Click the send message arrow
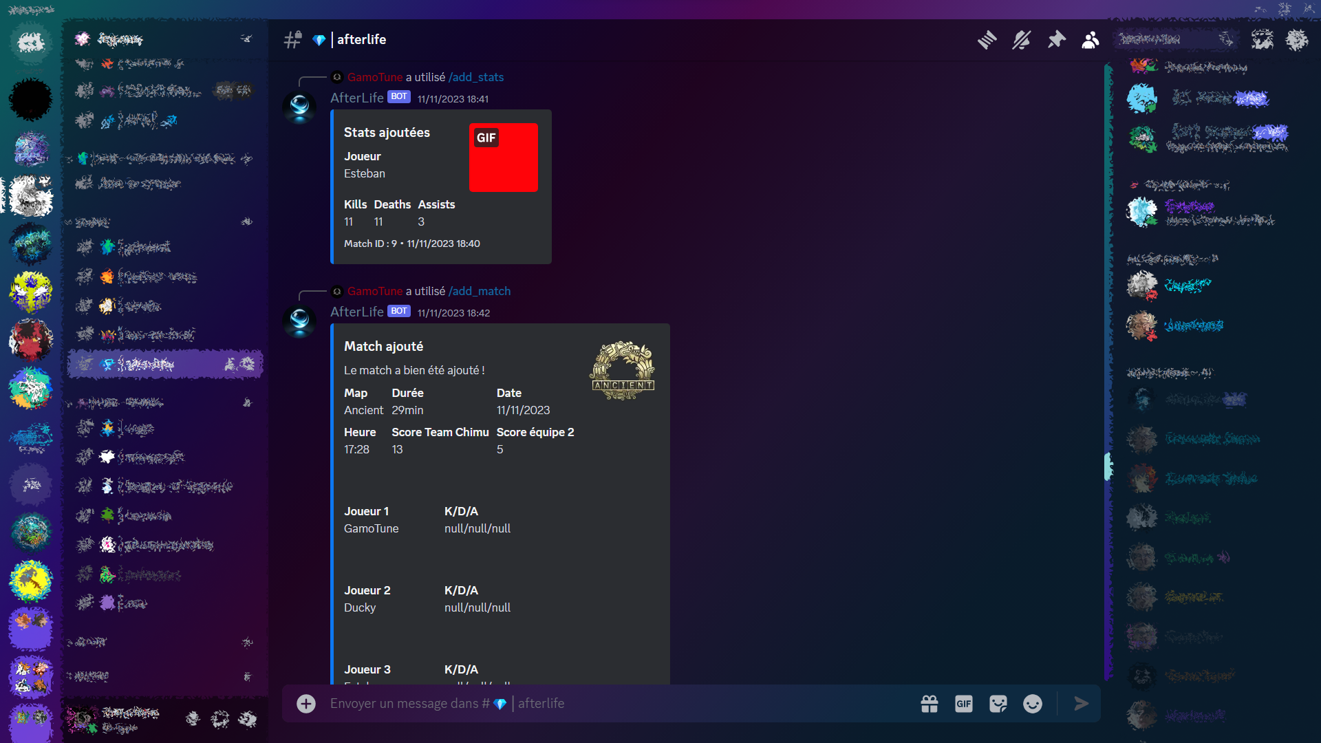 [x=1081, y=703]
